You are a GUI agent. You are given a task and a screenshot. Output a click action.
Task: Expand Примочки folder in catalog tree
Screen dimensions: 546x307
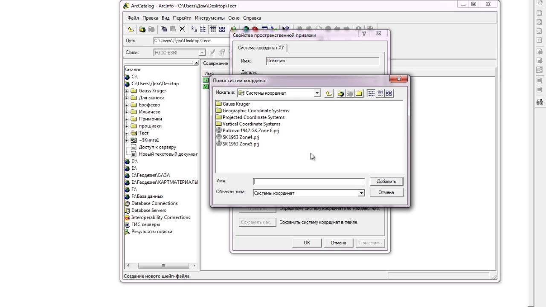[x=127, y=119]
